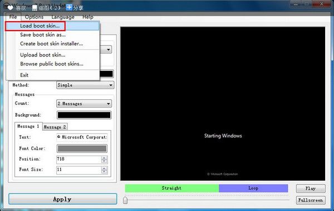Open the File menu
334x211 pixels.
tap(13, 17)
